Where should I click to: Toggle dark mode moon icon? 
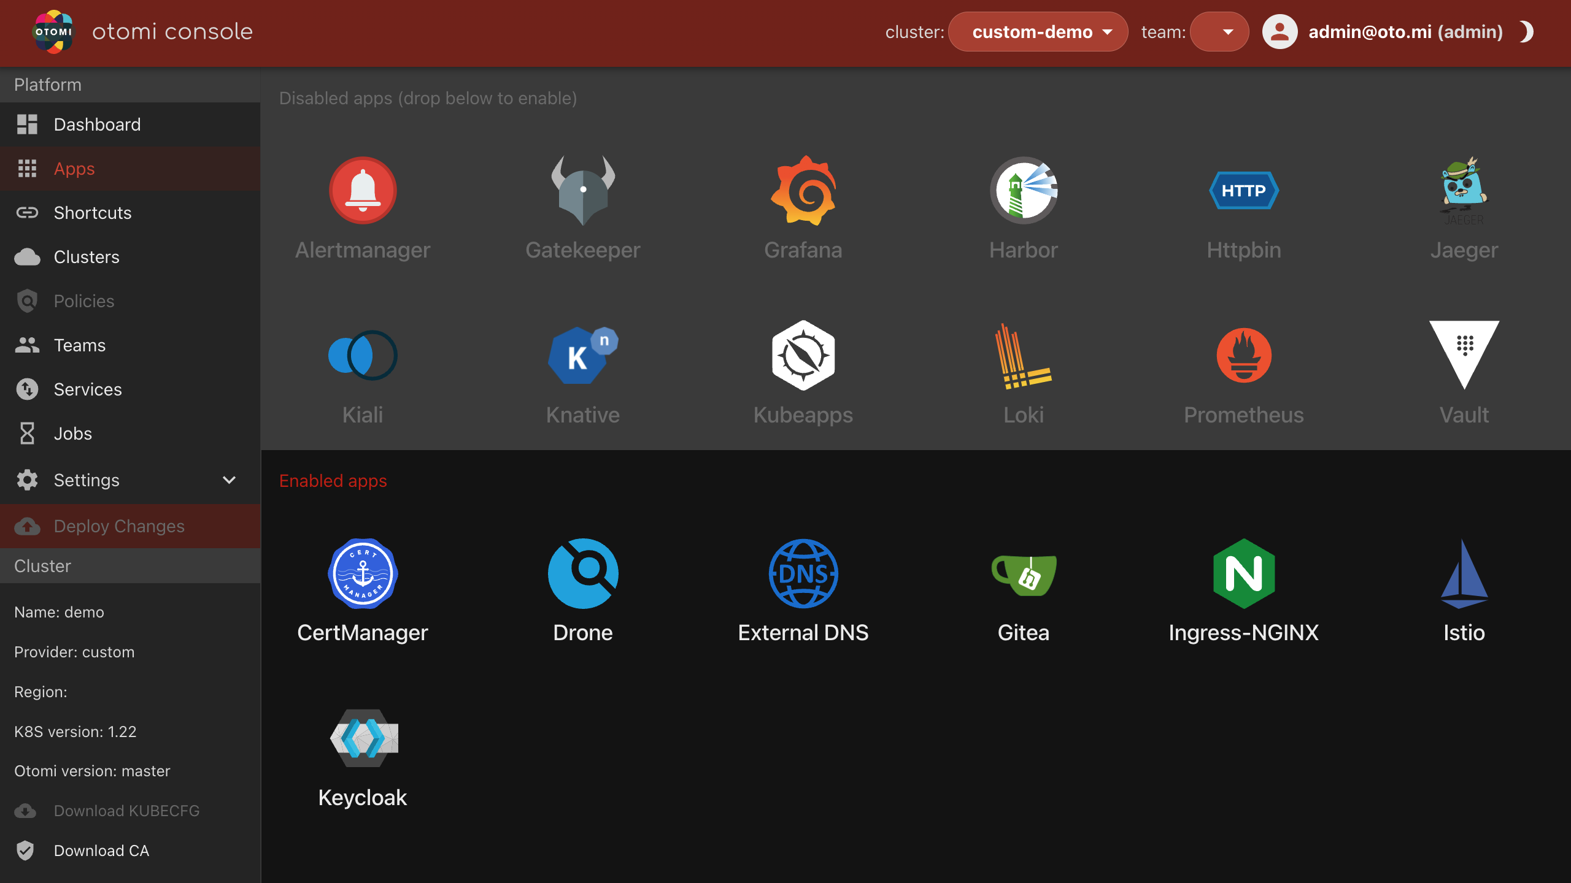pos(1526,32)
